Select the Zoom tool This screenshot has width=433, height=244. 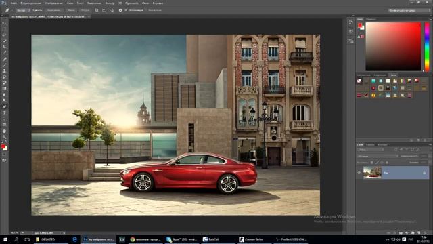[5, 137]
